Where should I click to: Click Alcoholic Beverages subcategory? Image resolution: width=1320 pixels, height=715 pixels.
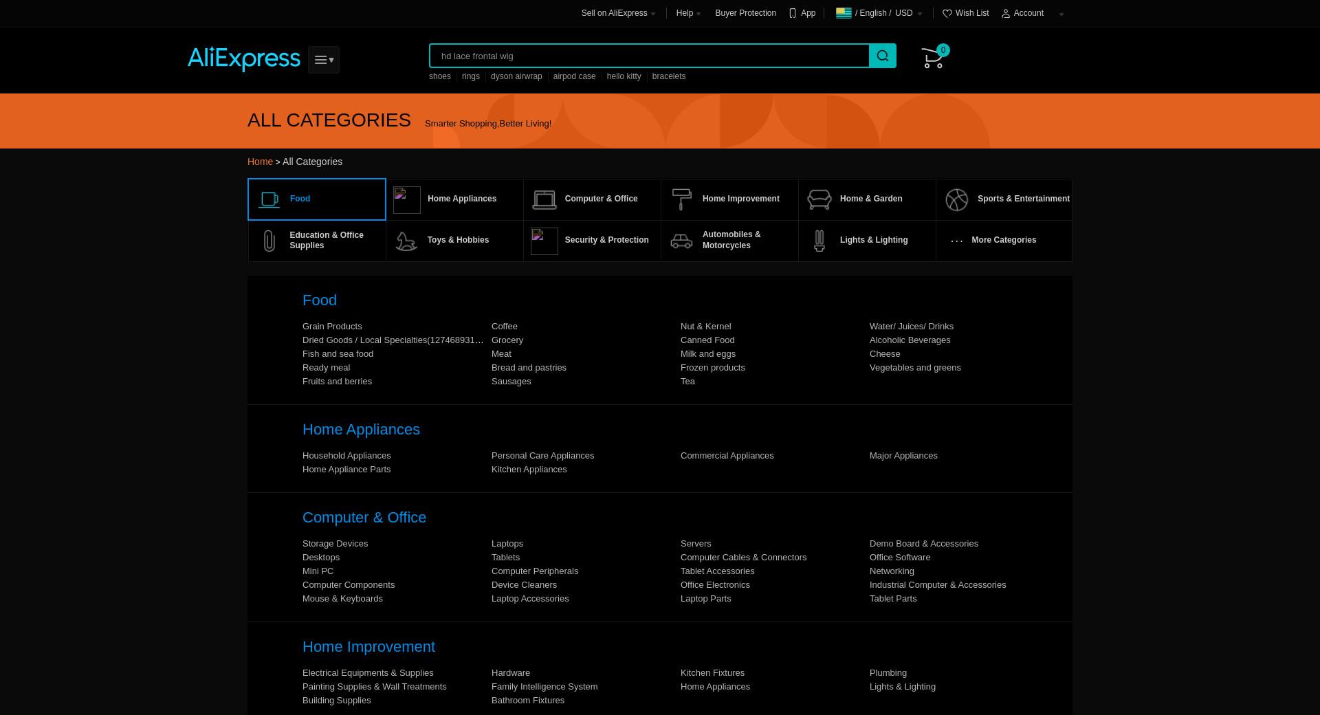coord(910,340)
